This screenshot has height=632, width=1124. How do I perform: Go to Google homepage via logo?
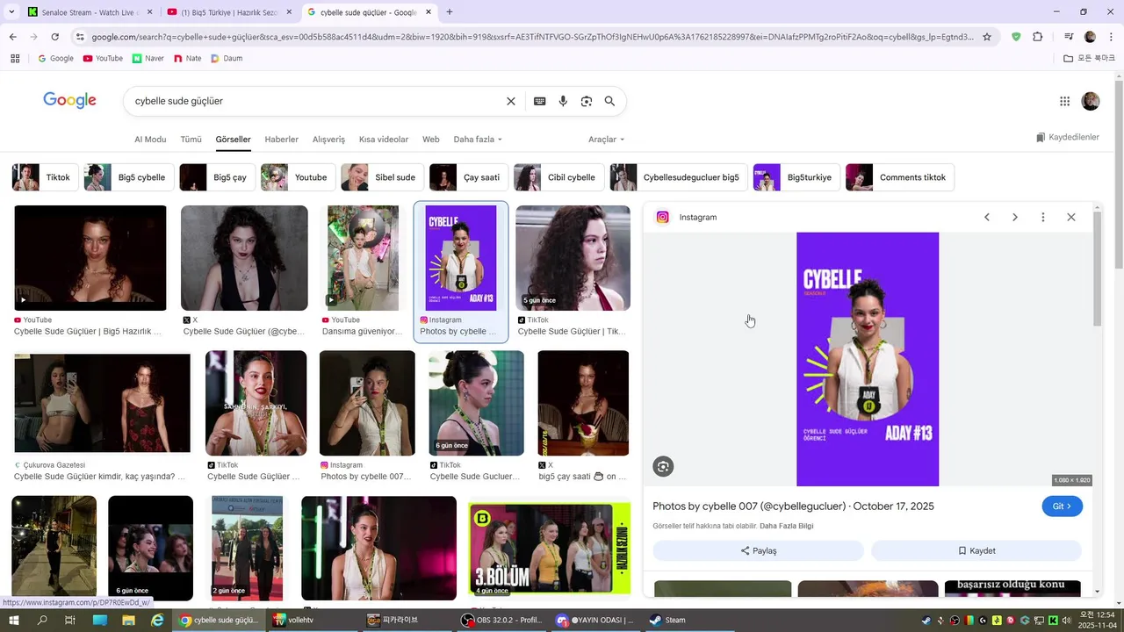tap(69, 100)
